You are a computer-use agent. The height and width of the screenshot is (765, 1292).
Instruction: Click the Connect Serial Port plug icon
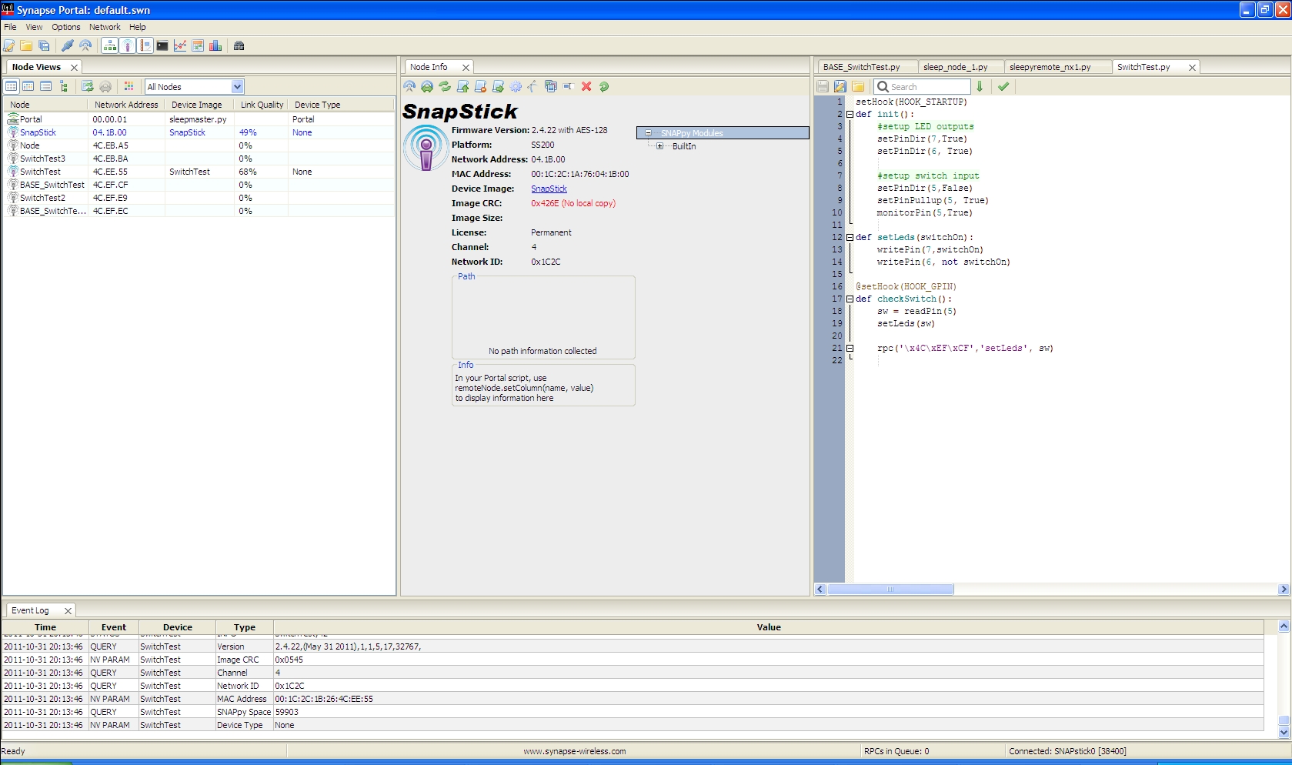pyautogui.click(x=68, y=46)
